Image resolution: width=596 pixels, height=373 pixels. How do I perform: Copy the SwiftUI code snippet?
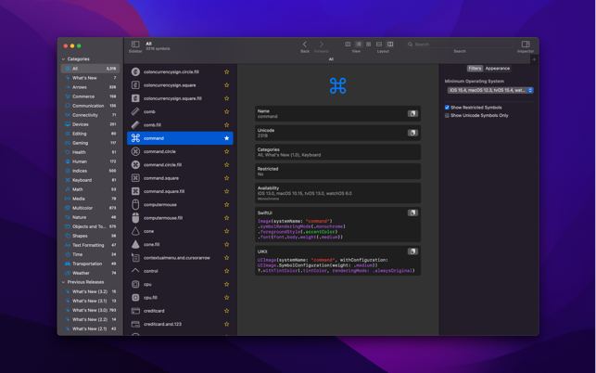click(x=412, y=212)
